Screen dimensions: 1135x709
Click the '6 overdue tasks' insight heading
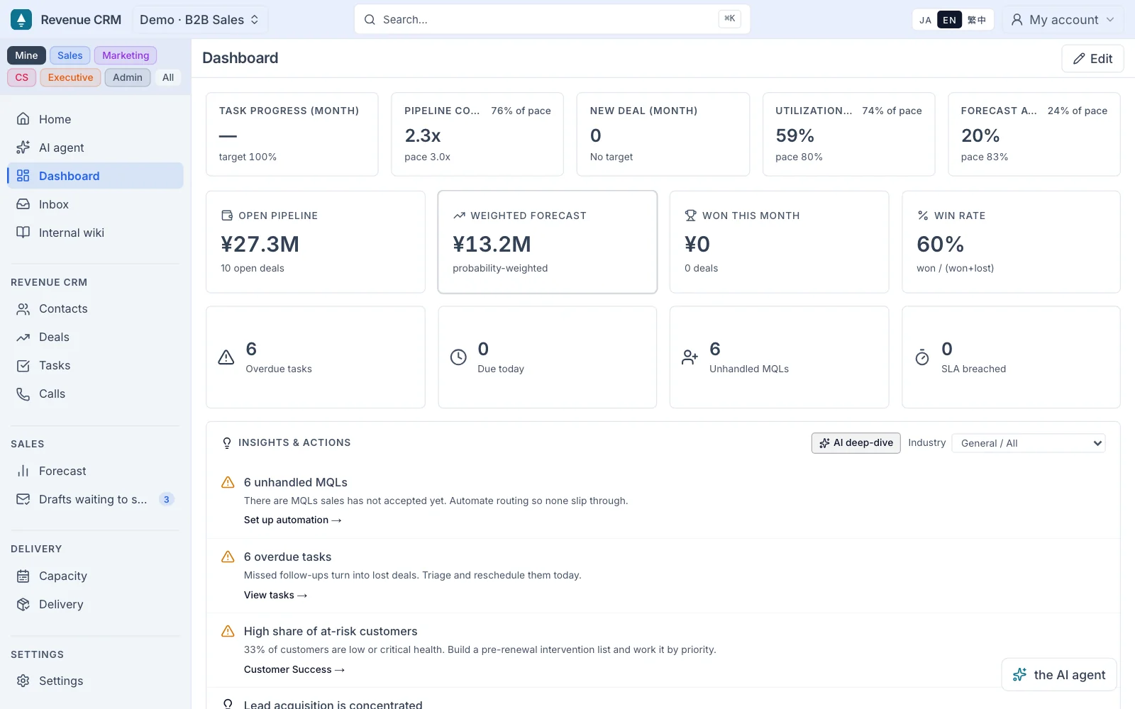point(287,557)
